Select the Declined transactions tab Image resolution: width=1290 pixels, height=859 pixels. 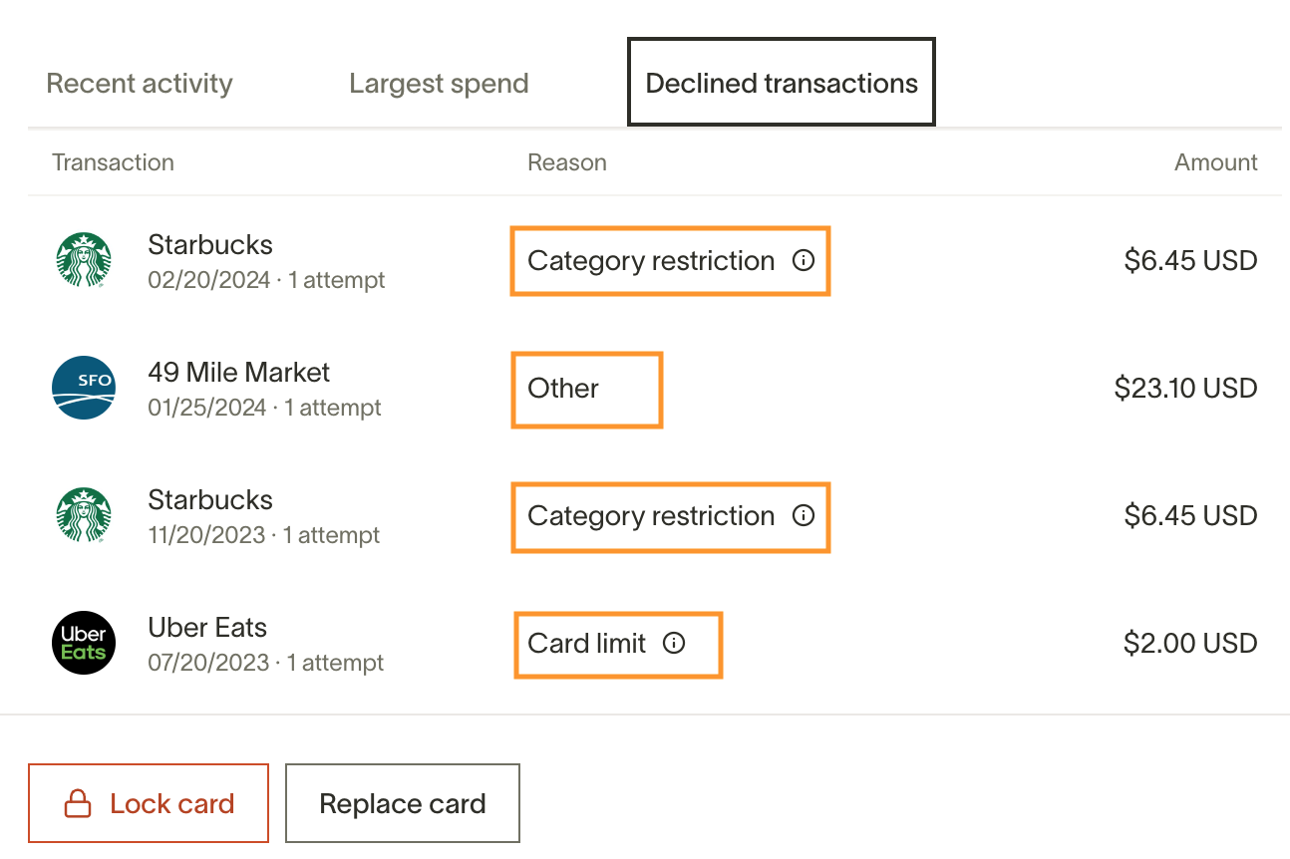tap(782, 84)
